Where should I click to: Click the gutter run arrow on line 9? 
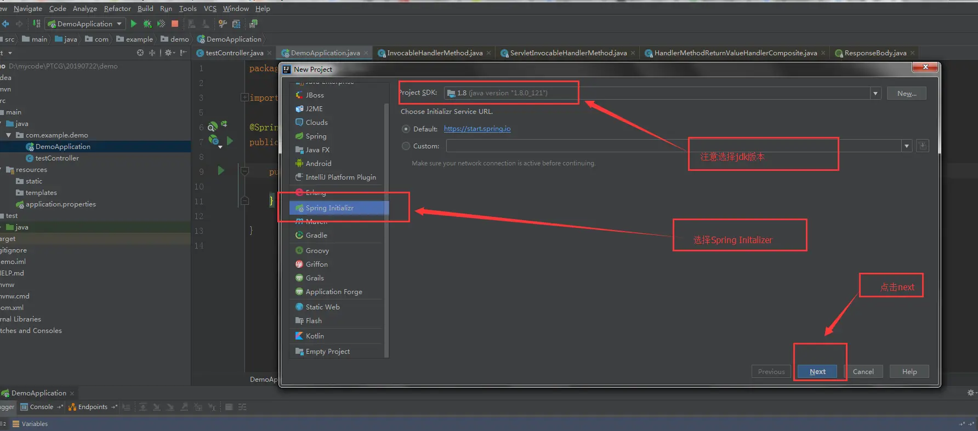[x=221, y=170]
